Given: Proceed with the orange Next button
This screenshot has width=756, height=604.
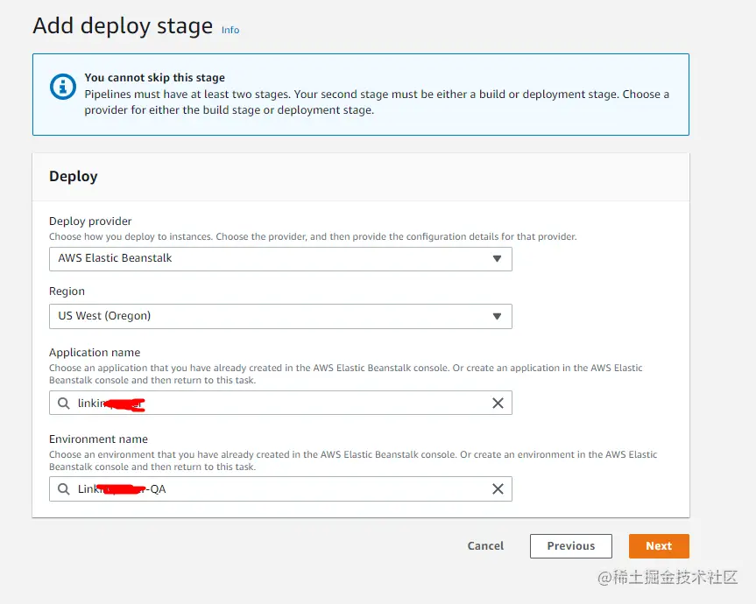Looking at the screenshot, I should pyautogui.click(x=659, y=546).
